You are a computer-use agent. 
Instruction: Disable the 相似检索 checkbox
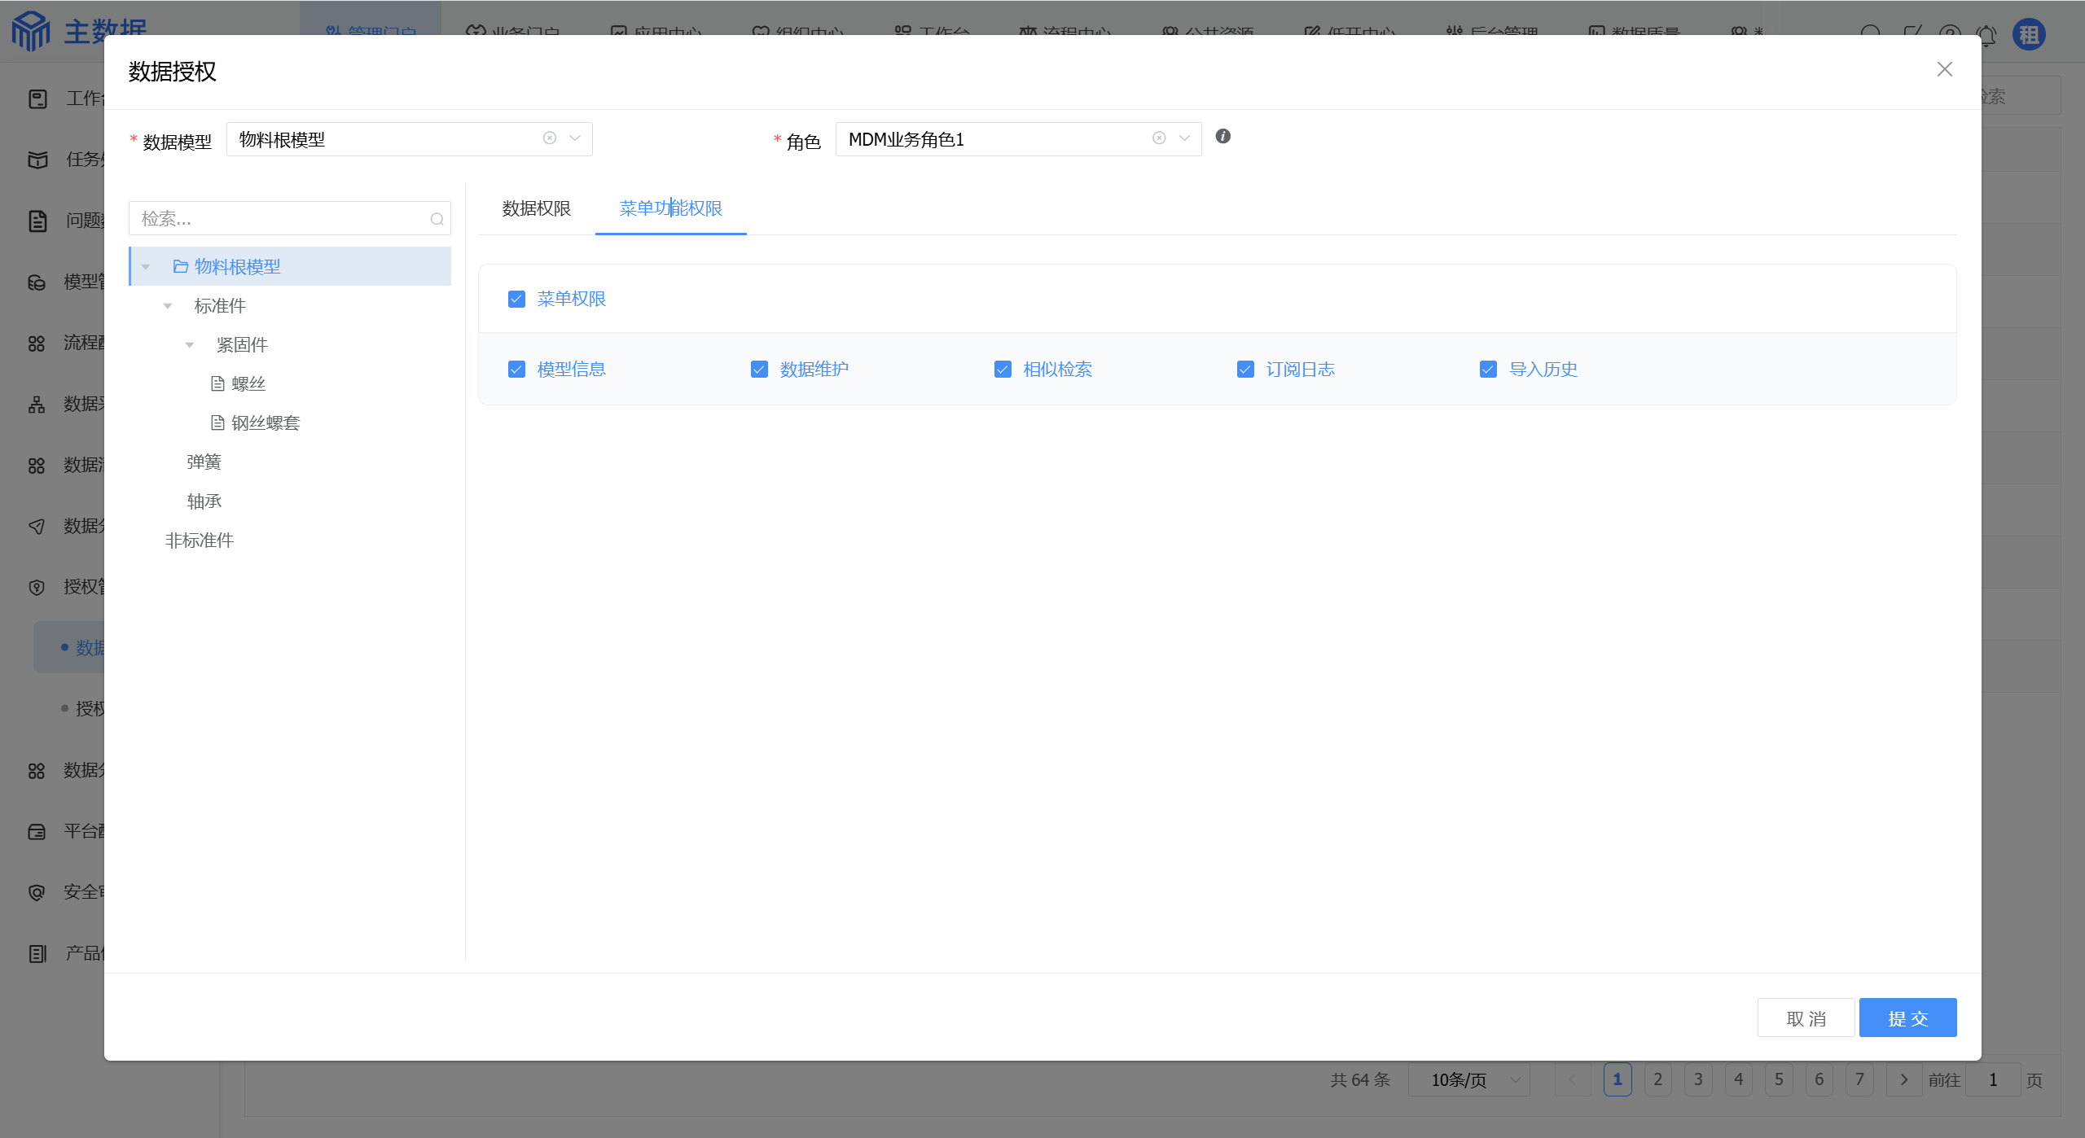1003,370
